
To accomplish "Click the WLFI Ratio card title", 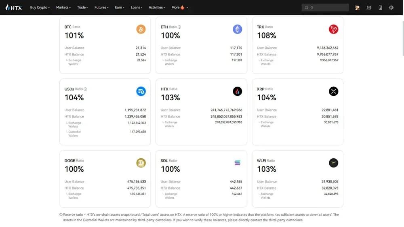I will click(266, 160).
